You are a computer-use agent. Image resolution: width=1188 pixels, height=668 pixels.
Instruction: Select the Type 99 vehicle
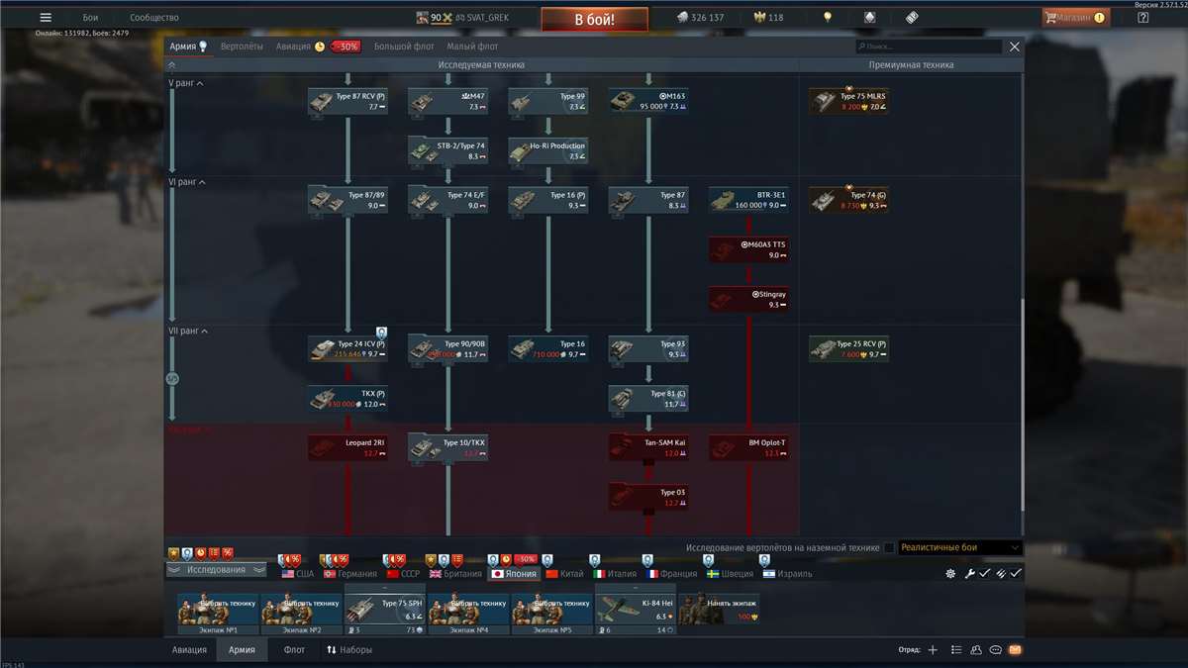(x=547, y=102)
